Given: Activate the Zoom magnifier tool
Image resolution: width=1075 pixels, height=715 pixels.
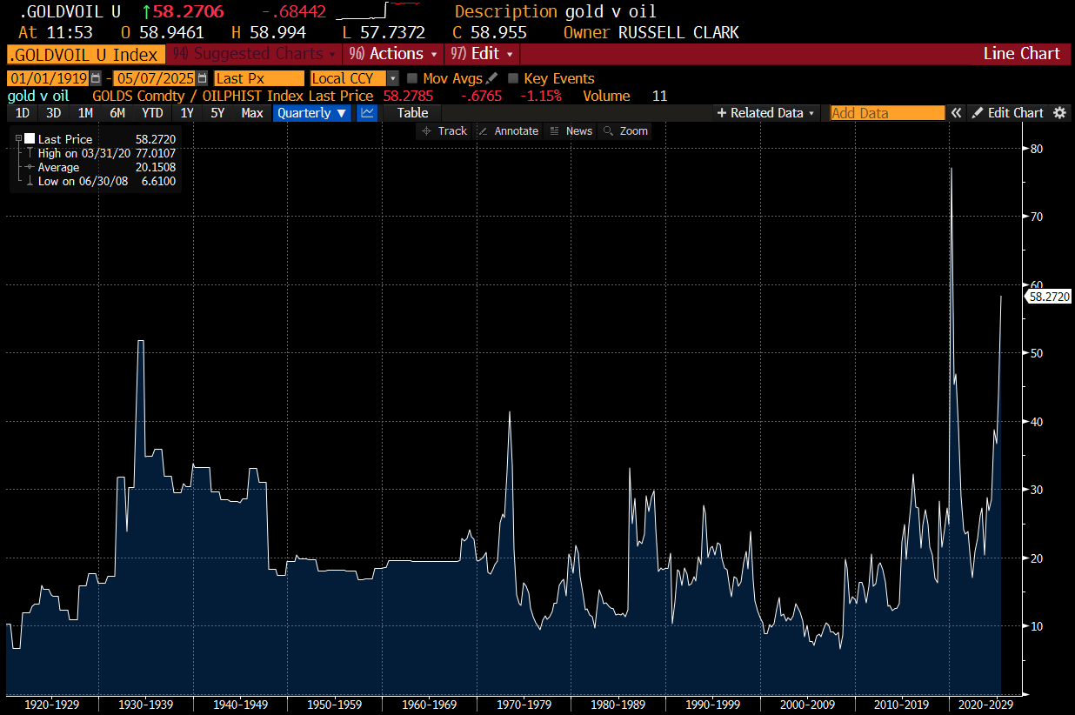Looking at the screenshot, I should point(626,130).
